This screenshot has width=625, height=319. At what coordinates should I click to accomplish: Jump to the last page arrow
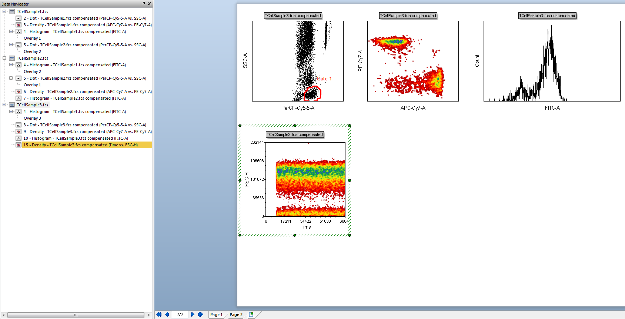200,315
